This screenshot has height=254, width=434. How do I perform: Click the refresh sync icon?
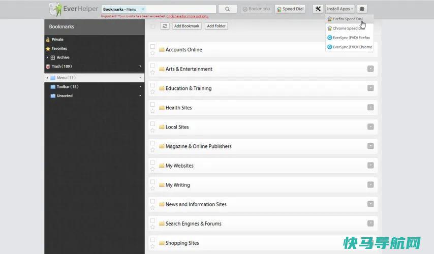click(165, 26)
